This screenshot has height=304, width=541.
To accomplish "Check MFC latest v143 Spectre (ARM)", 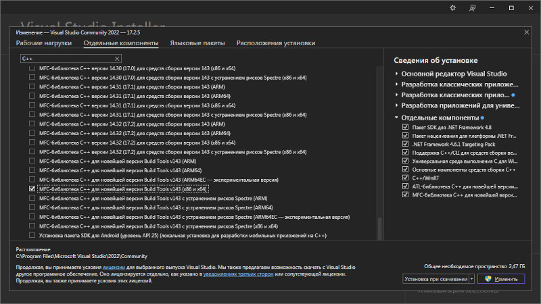I will (32, 198).
